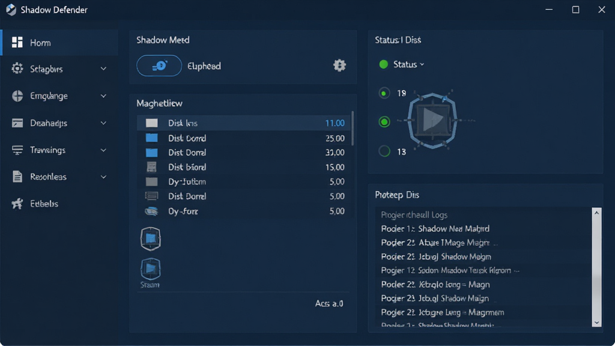Open the Trawings sidebar section

[x=59, y=150]
